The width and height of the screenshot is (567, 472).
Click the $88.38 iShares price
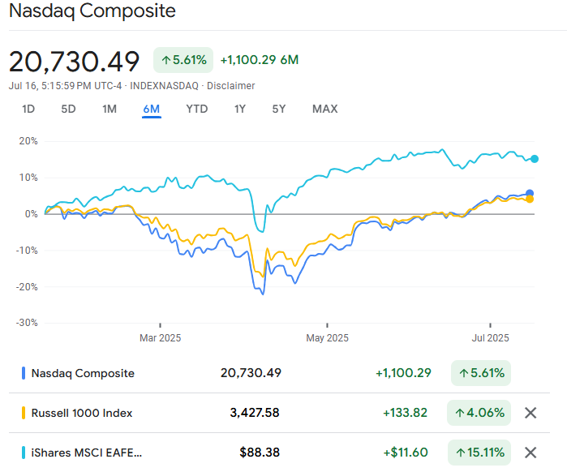tap(260, 453)
